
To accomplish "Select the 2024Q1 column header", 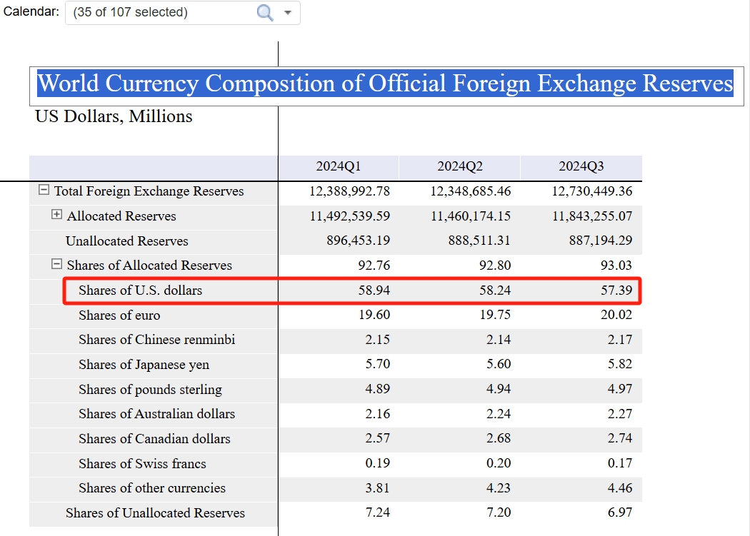I will [339, 166].
